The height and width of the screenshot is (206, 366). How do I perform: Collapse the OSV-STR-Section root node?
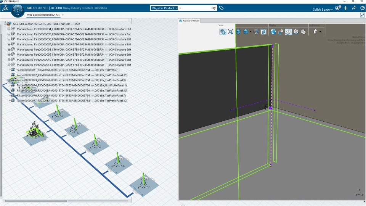pyautogui.click(x=5, y=24)
